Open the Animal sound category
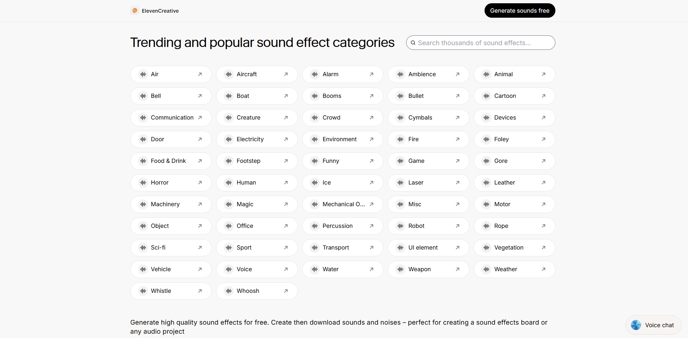Viewport: 688px width, 338px height. click(x=514, y=74)
